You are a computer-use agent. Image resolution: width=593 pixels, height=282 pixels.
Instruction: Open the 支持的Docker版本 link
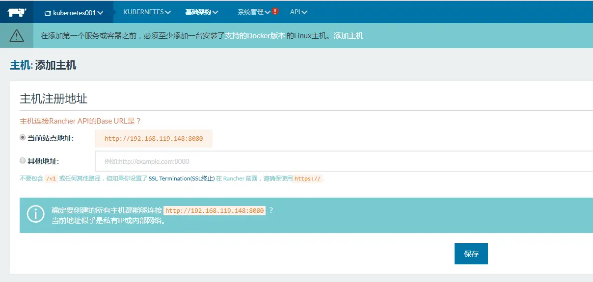tap(255, 36)
